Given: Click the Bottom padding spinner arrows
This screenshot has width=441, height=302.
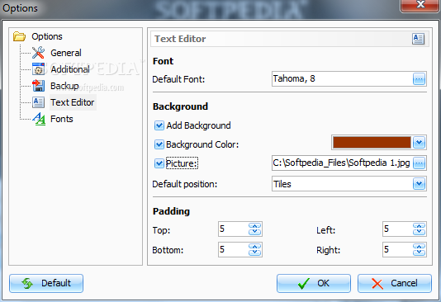Looking at the screenshot, I should coord(255,249).
